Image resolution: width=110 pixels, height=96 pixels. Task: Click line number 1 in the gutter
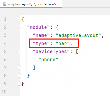click(5, 19)
